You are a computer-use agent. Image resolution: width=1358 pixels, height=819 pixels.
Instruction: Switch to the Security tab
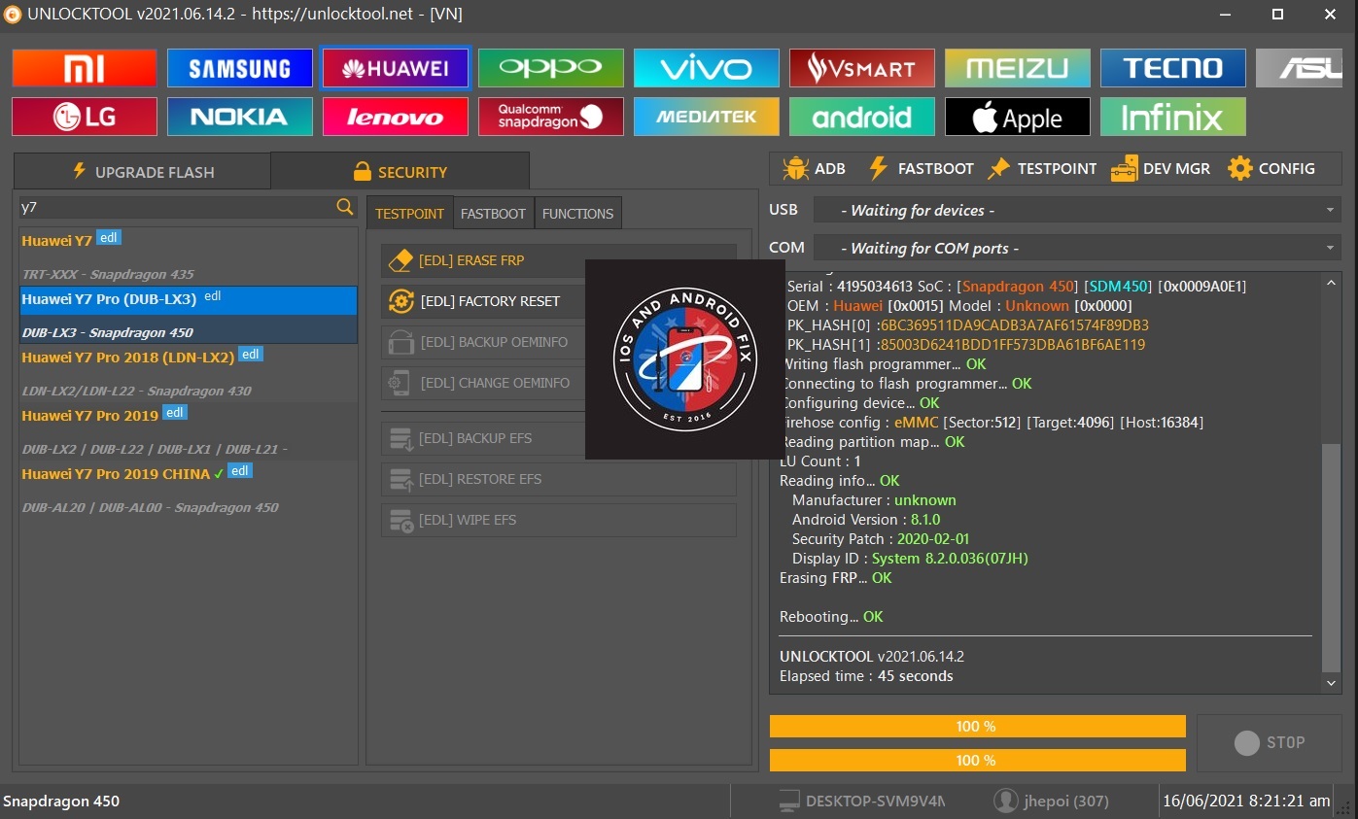click(x=400, y=172)
